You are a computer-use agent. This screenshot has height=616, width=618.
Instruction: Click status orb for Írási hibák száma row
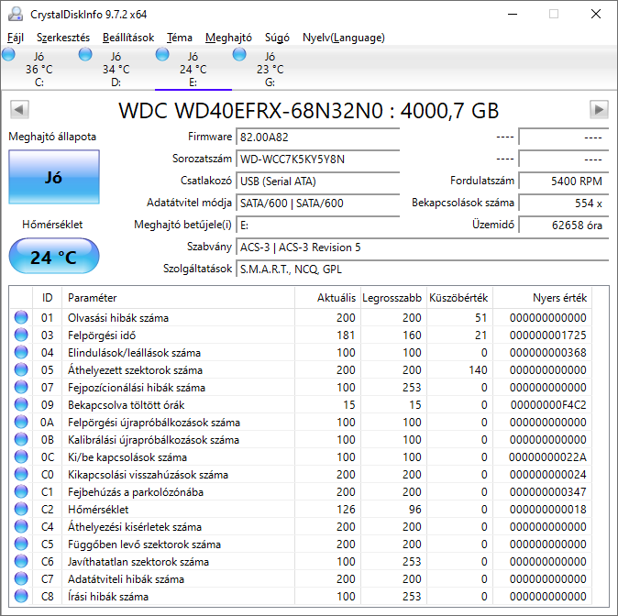[x=21, y=597]
